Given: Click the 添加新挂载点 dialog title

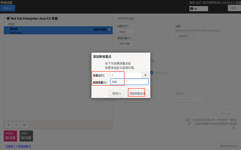Looking at the screenshot, I should tap(102, 57).
